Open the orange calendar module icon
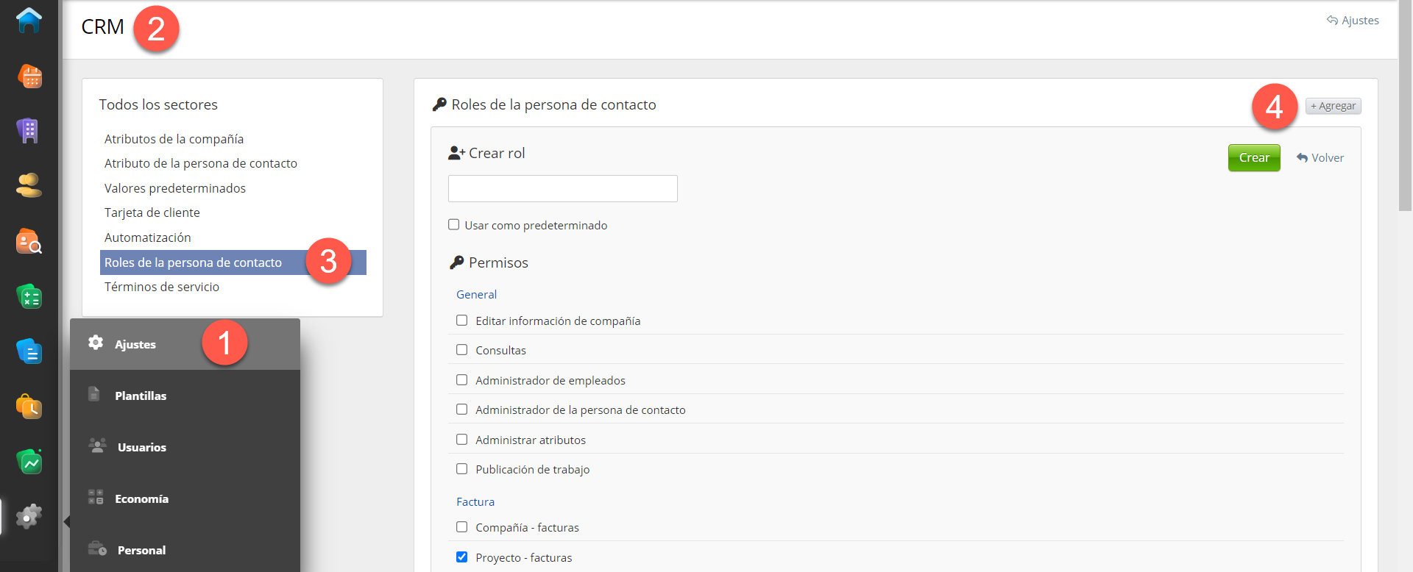This screenshot has width=1413, height=572. coord(29,76)
